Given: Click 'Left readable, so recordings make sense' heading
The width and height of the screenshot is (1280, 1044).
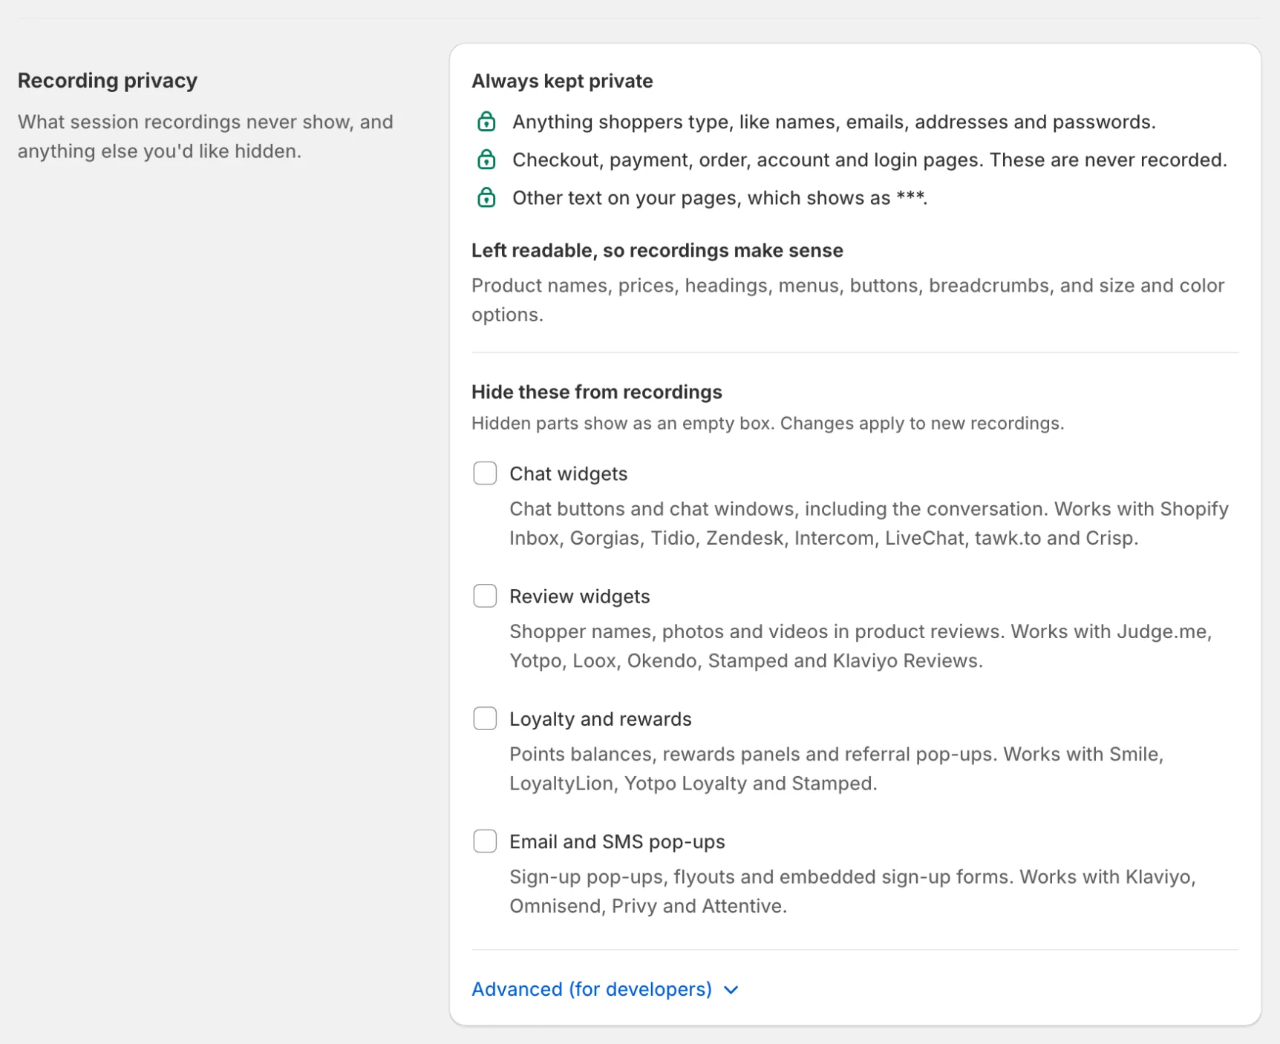Looking at the screenshot, I should click(x=657, y=251).
